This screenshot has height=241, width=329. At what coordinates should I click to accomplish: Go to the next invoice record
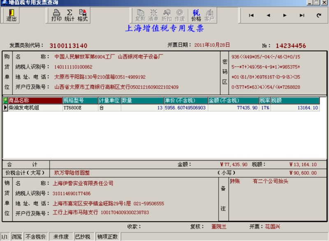(x=285, y=16)
